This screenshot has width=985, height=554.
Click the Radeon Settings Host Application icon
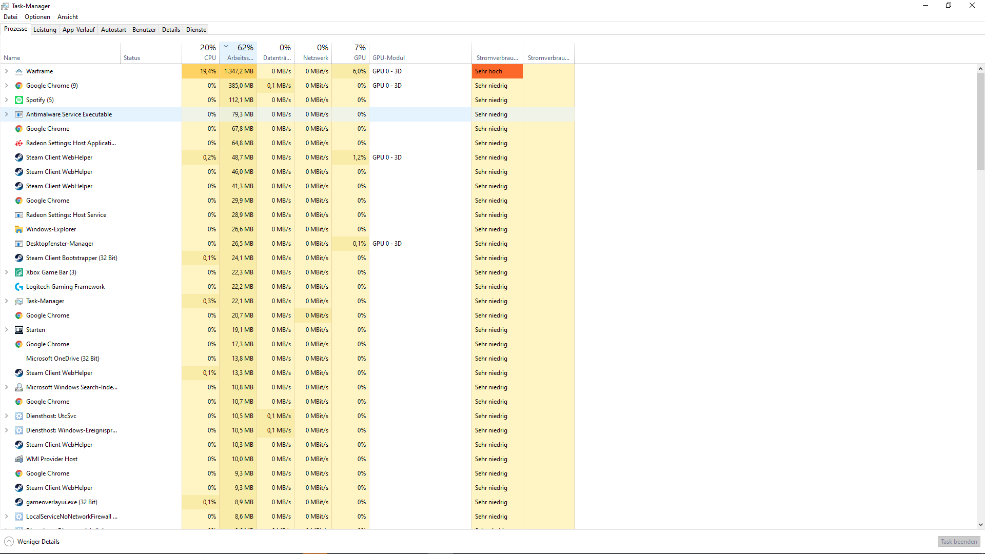[x=19, y=143]
